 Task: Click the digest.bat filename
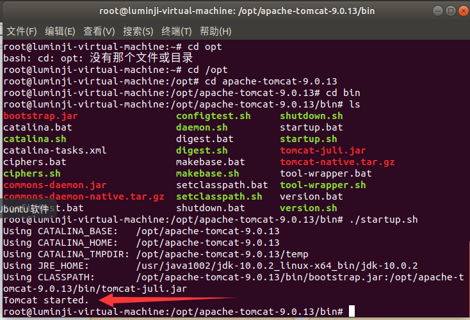pyautogui.click(x=205, y=139)
